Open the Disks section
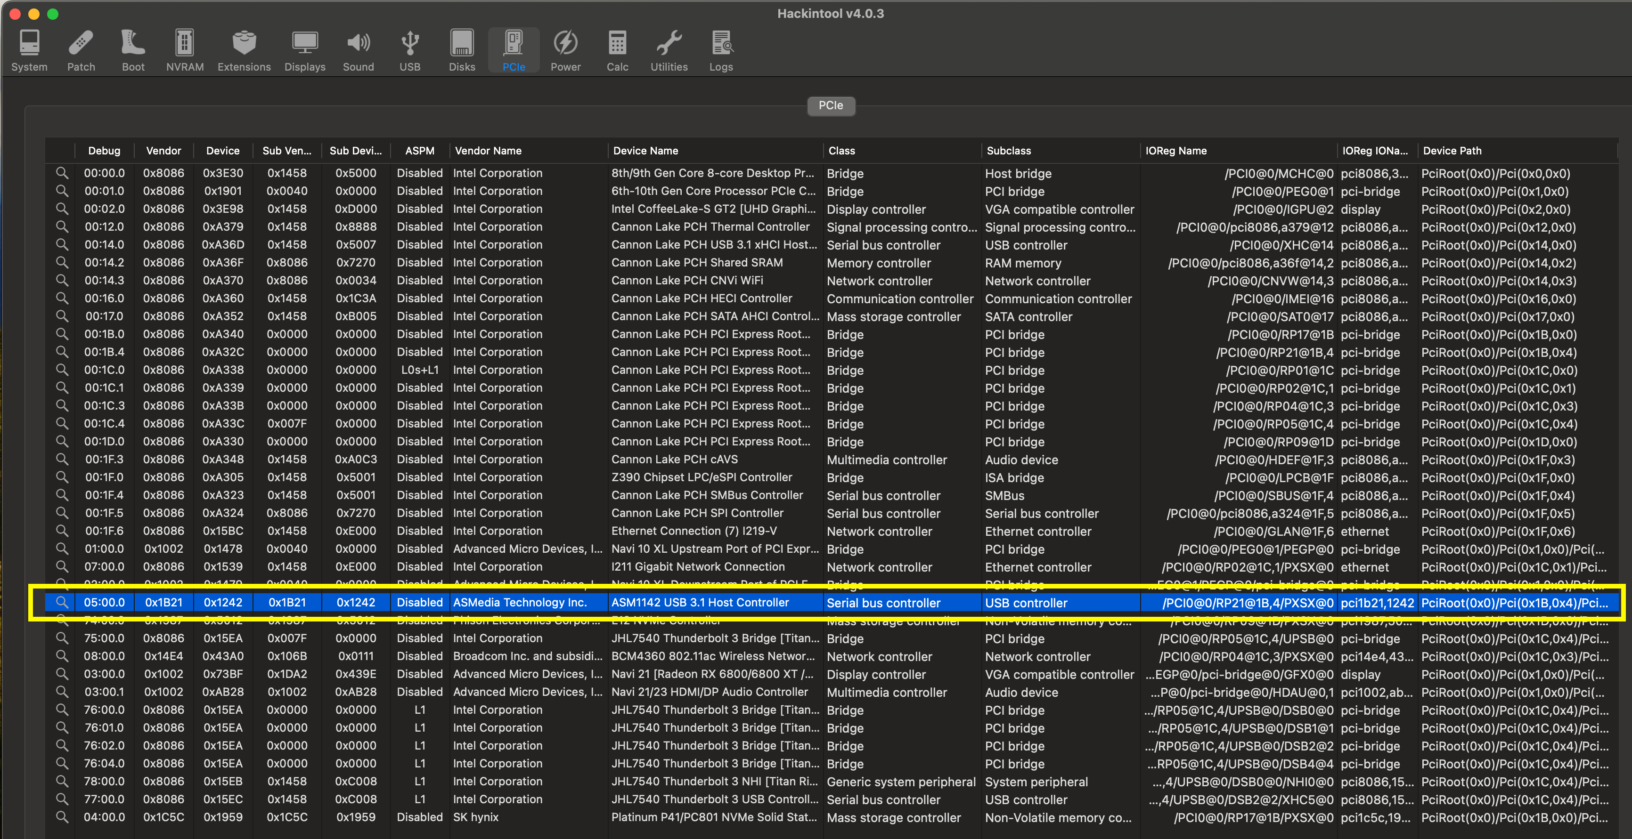Image resolution: width=1632 pixels, height=839 pixels. (462, 51)
